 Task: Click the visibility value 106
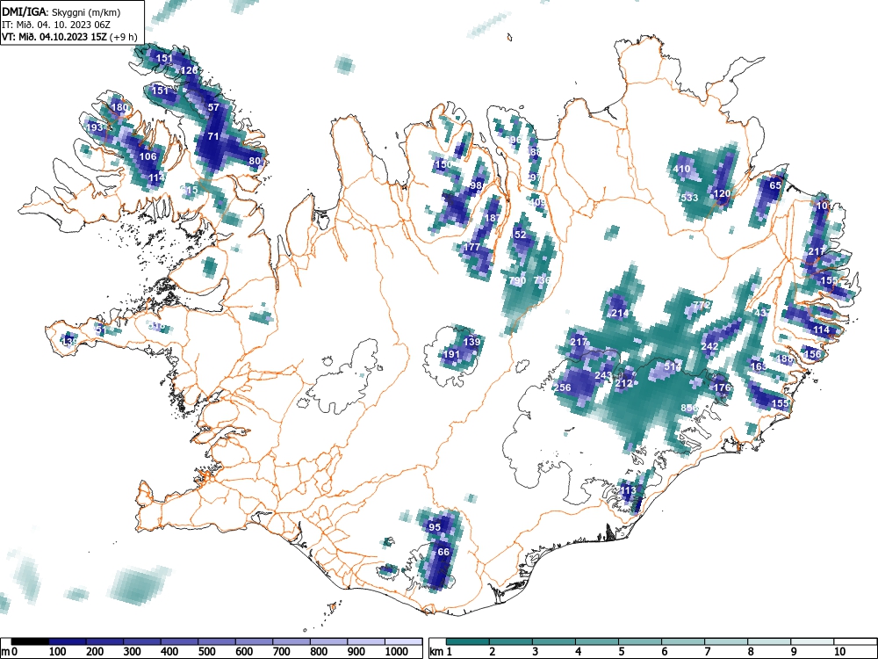click(148, 156)
